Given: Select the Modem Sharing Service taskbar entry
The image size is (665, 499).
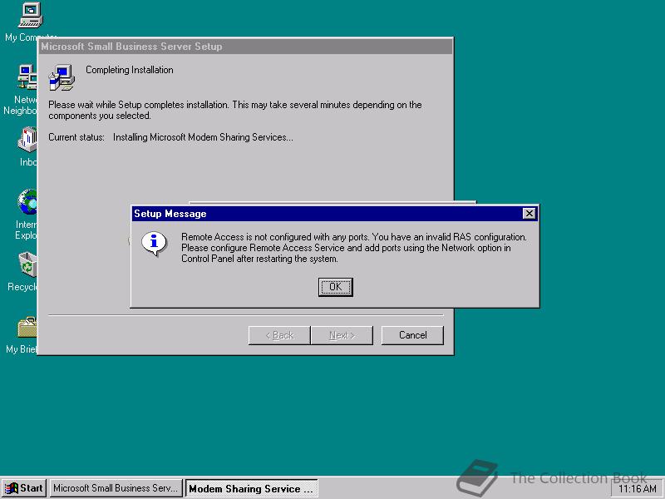Looking at the screenshot, I should click(x=251, y=488).
